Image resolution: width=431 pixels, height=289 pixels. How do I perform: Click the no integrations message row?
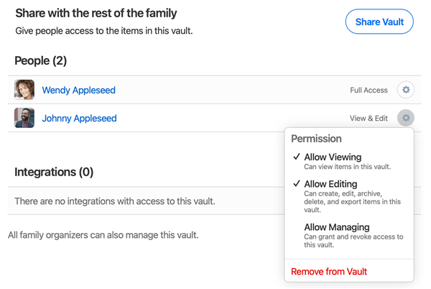coord(115,201)
